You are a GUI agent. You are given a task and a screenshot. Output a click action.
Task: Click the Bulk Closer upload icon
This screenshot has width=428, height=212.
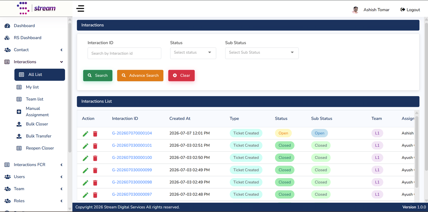point(19,124)
